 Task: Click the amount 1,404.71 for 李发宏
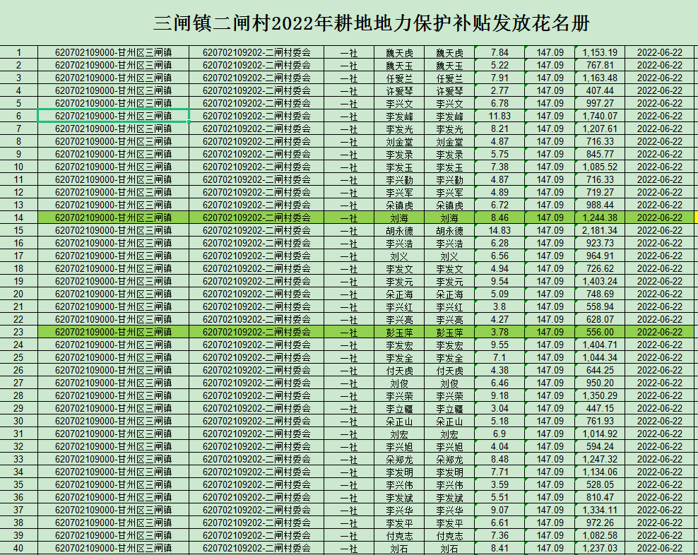600,345
